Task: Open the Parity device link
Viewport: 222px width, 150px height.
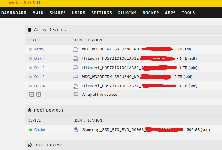Action: click(39, 49)
